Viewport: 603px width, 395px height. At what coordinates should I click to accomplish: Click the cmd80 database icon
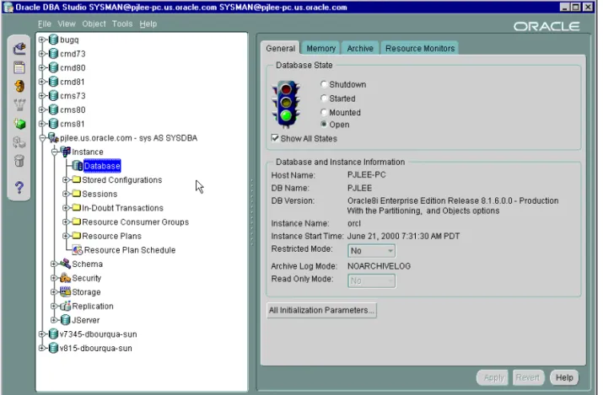click(x=54, y=67)
